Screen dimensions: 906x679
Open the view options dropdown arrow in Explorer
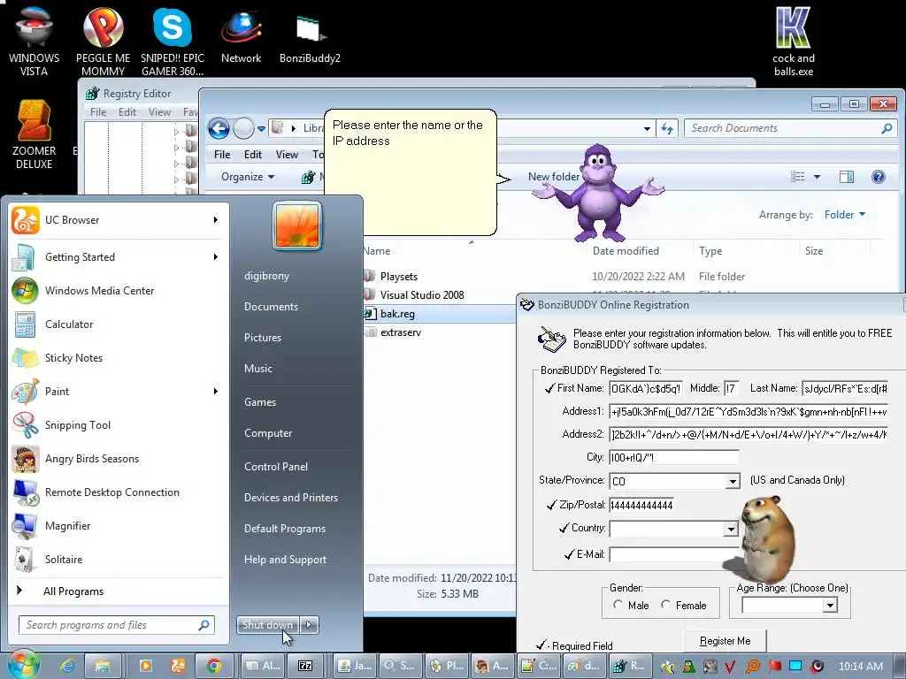tap(817, 177)
